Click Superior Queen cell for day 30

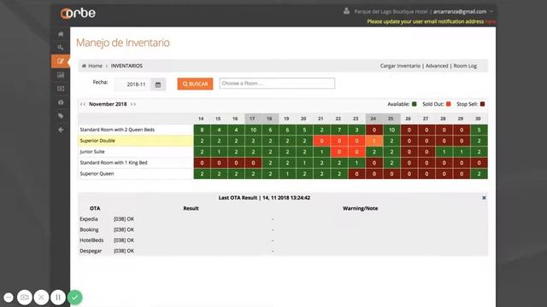(x=479, y=174)
